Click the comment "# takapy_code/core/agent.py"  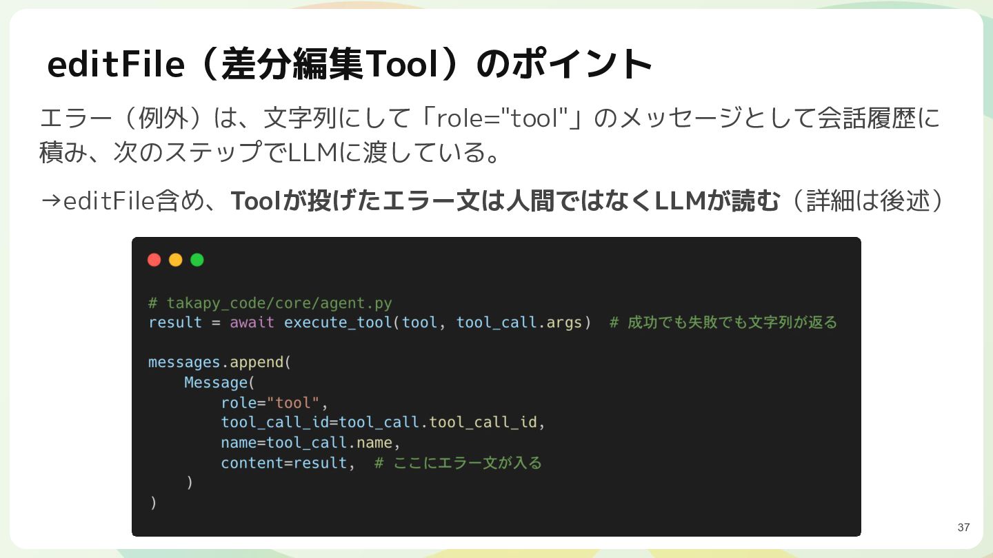point(270,302)
